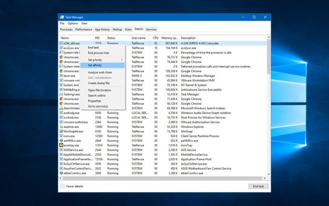Click the csrss.exe process icon
Screen dimensions: 329x206
coord(61,136)
